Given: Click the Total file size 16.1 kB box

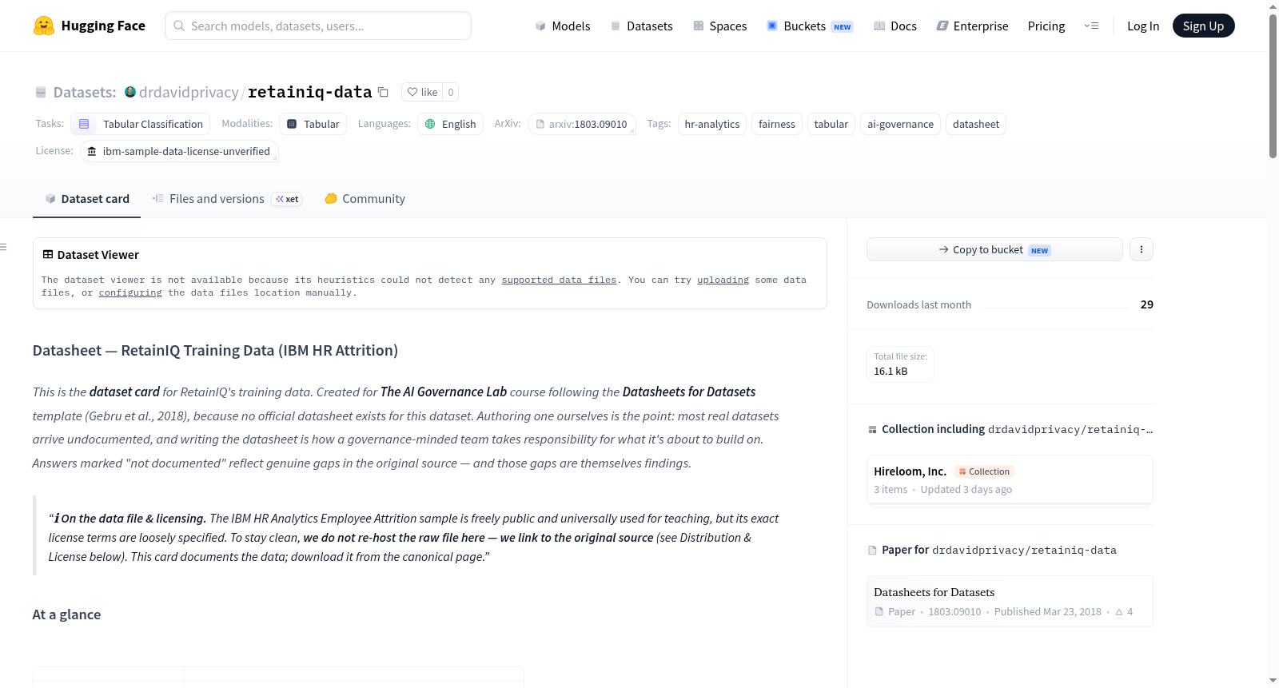Looking at the screenshot, I should click(900, 364).
